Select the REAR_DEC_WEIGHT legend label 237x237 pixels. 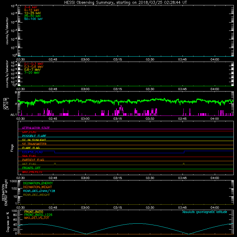click(36, 195)
